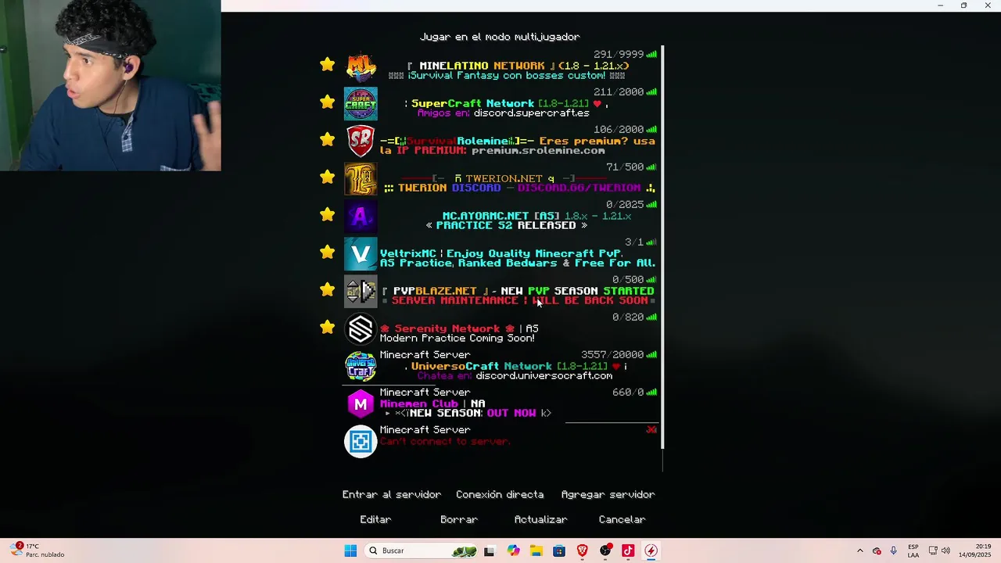Open File Explorer from the taskbar
The width and height of the screenshot is (1001, 563).
pos(536,550)
